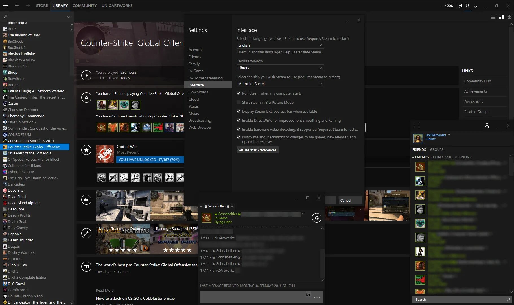Toggle Notify me about additions checkbox
Screen dimensions: 514x305
point(239,137)
